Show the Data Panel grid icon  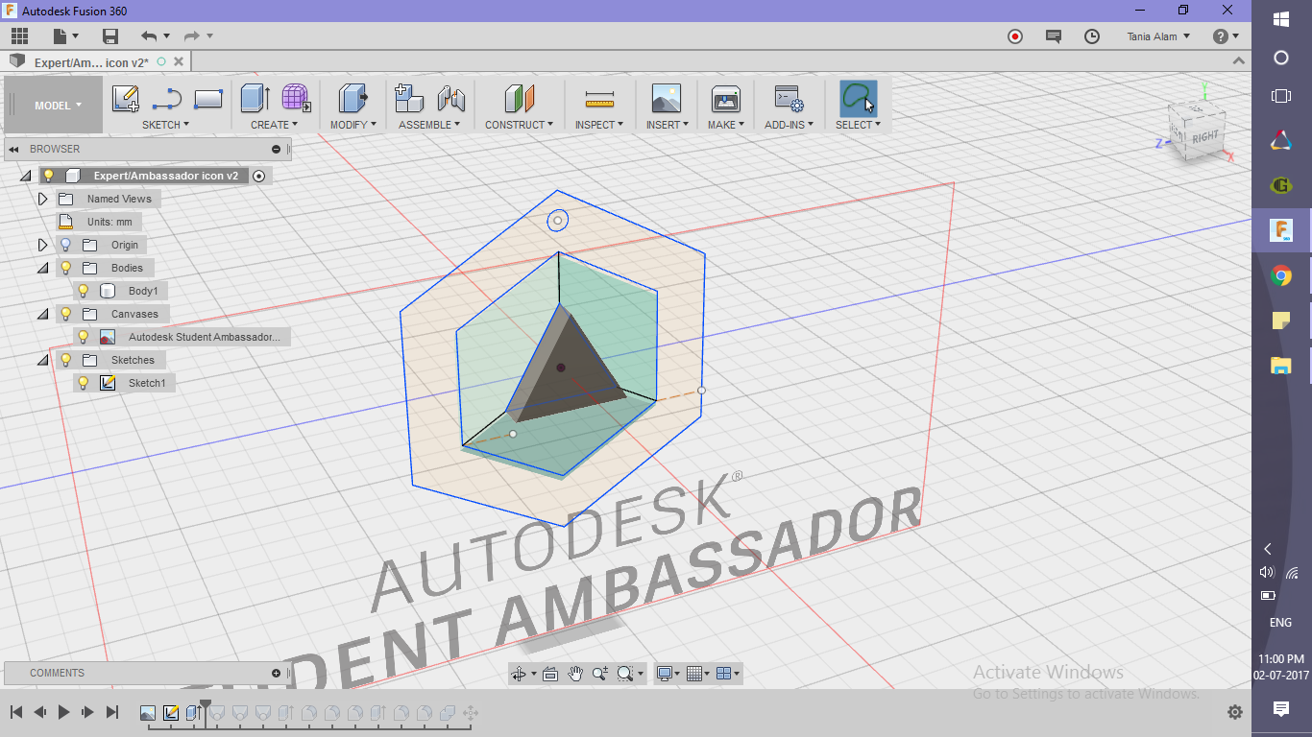(19, 36)
